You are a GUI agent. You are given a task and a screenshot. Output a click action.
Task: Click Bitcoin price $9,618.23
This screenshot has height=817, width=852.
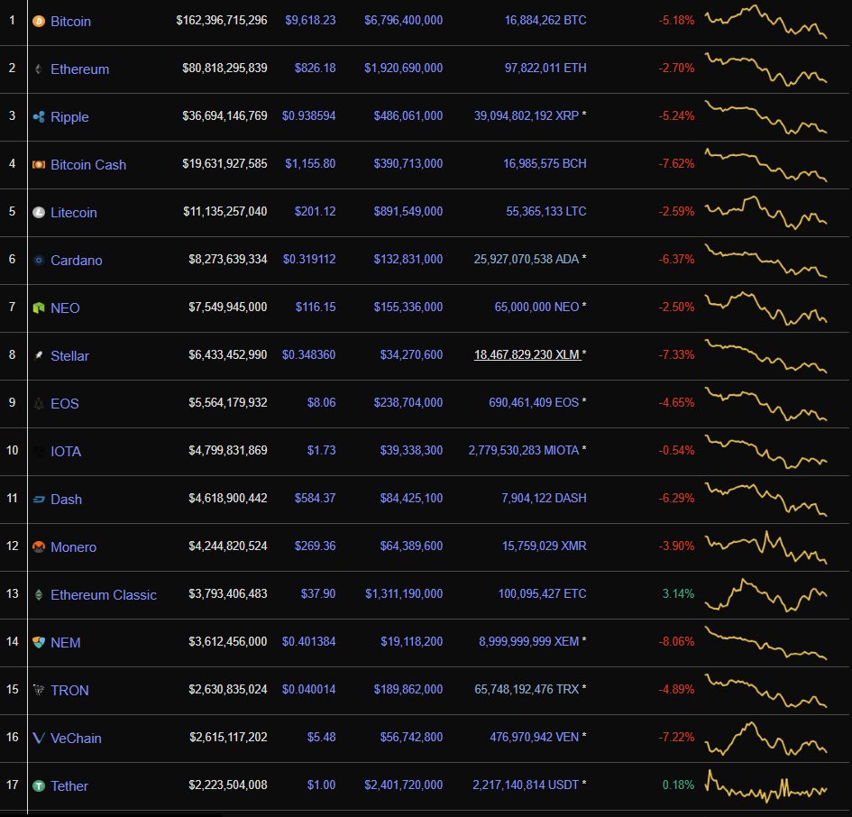pos(310,20)
